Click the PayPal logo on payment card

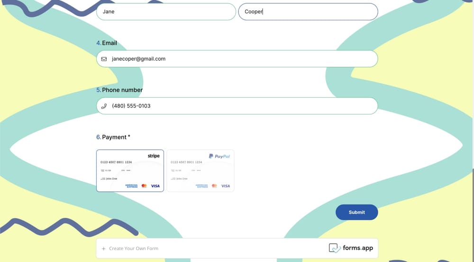(x=219, y=156)
